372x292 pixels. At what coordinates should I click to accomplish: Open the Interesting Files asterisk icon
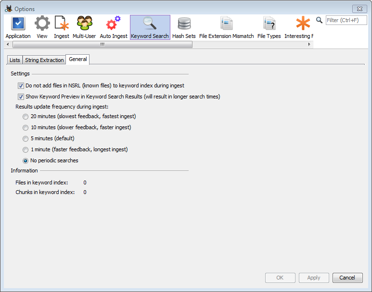(x=302, y=24)
